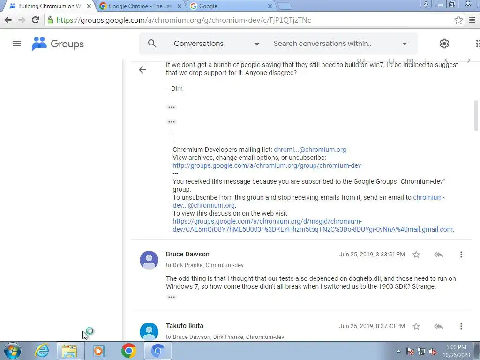The width and height of the screenshot is (480, 360).
Task: Star Takuto Ikuta's message
Action: [x=416, y=326]
